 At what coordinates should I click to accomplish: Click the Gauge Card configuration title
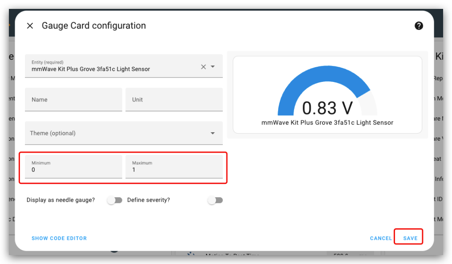(x=94, y=26)
